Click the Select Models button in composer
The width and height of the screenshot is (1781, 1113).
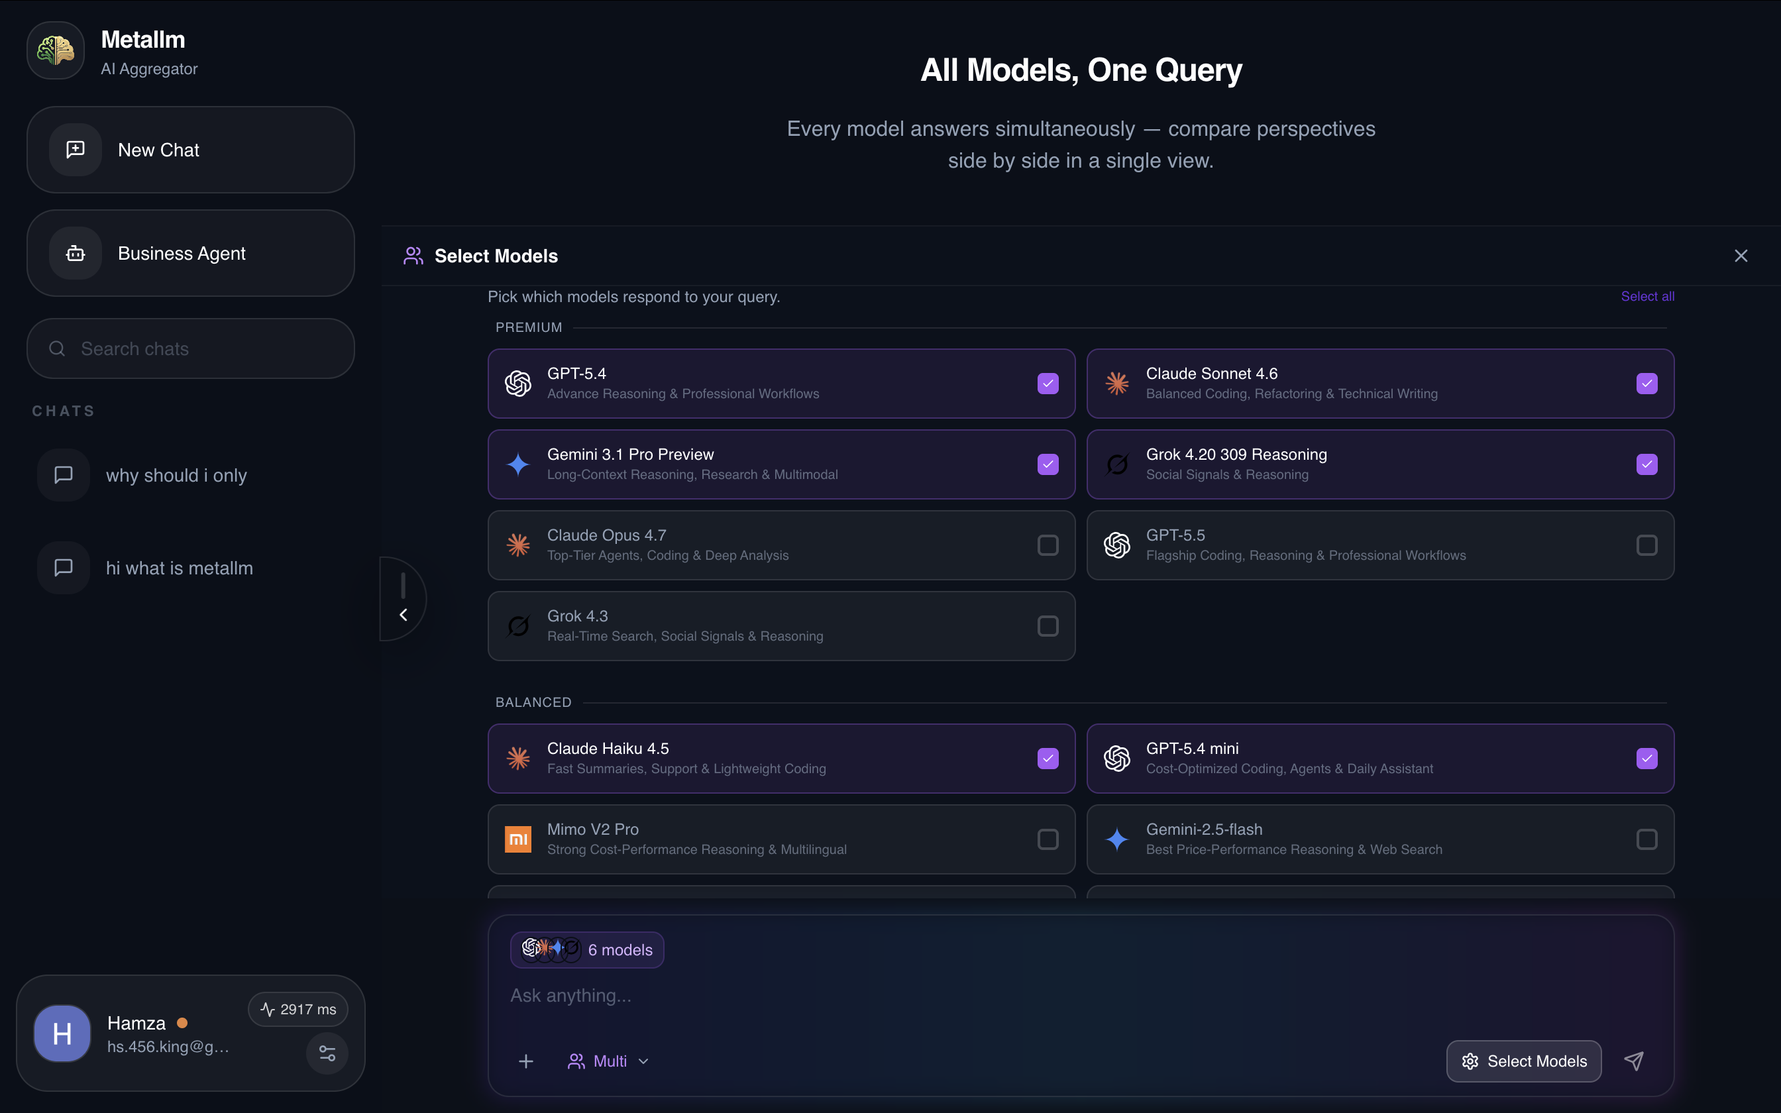pyautogui.click(x=1523, y=1061)
